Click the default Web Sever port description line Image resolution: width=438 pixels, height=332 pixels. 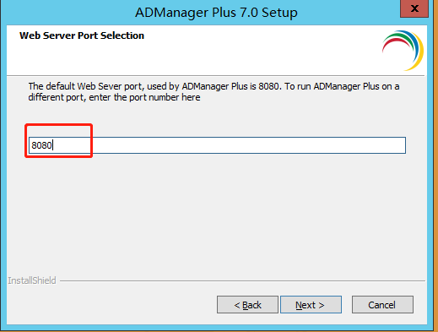pyautogui.click(x=214, y=86)
